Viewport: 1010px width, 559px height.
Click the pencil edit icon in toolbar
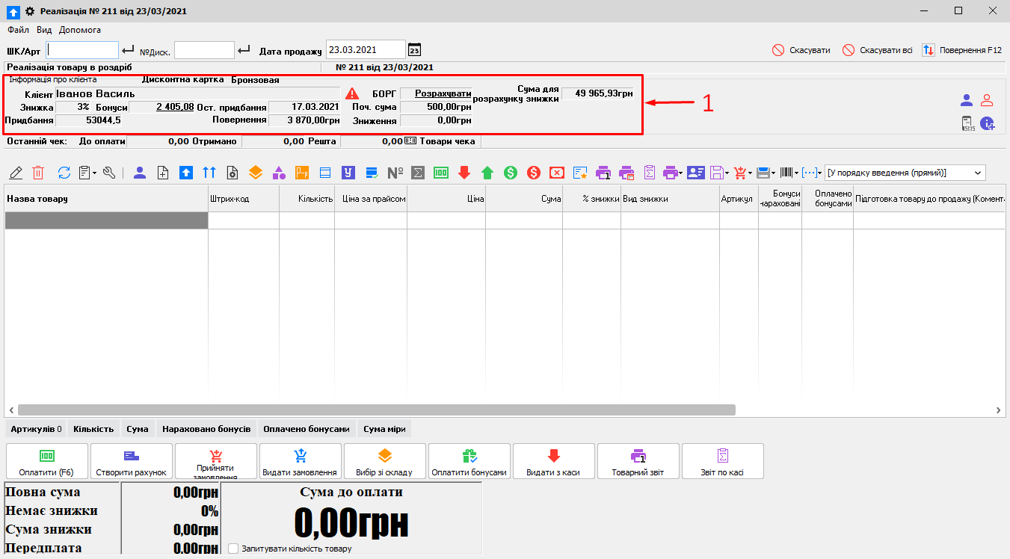tap(16, 173)
